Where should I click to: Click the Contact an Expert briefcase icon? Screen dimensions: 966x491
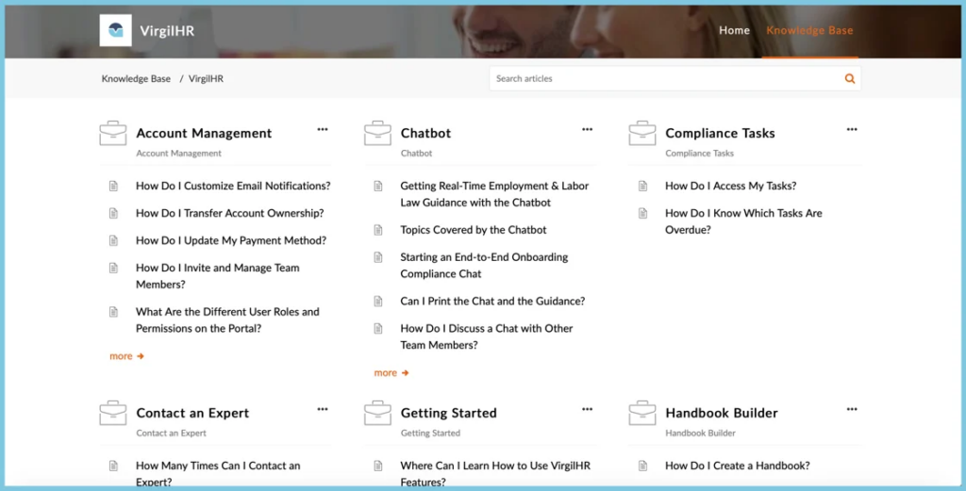click(113, 413)
